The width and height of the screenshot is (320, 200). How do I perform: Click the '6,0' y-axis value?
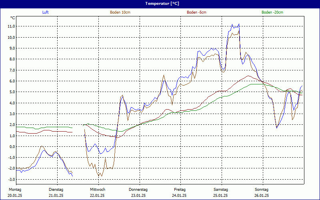(12, 81)
